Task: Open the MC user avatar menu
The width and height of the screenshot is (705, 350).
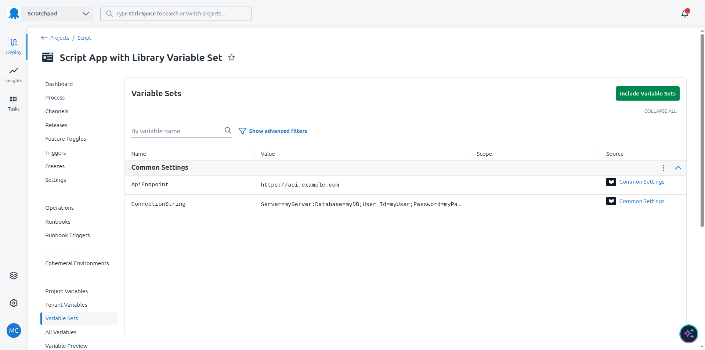Action: [14, 331]
